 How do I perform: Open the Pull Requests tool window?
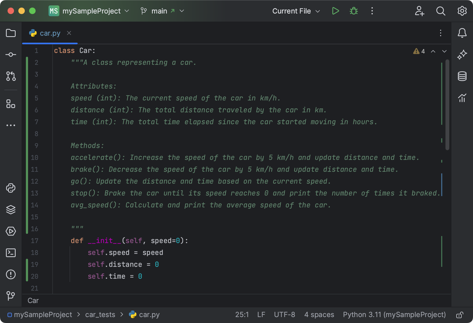[11, 76]
